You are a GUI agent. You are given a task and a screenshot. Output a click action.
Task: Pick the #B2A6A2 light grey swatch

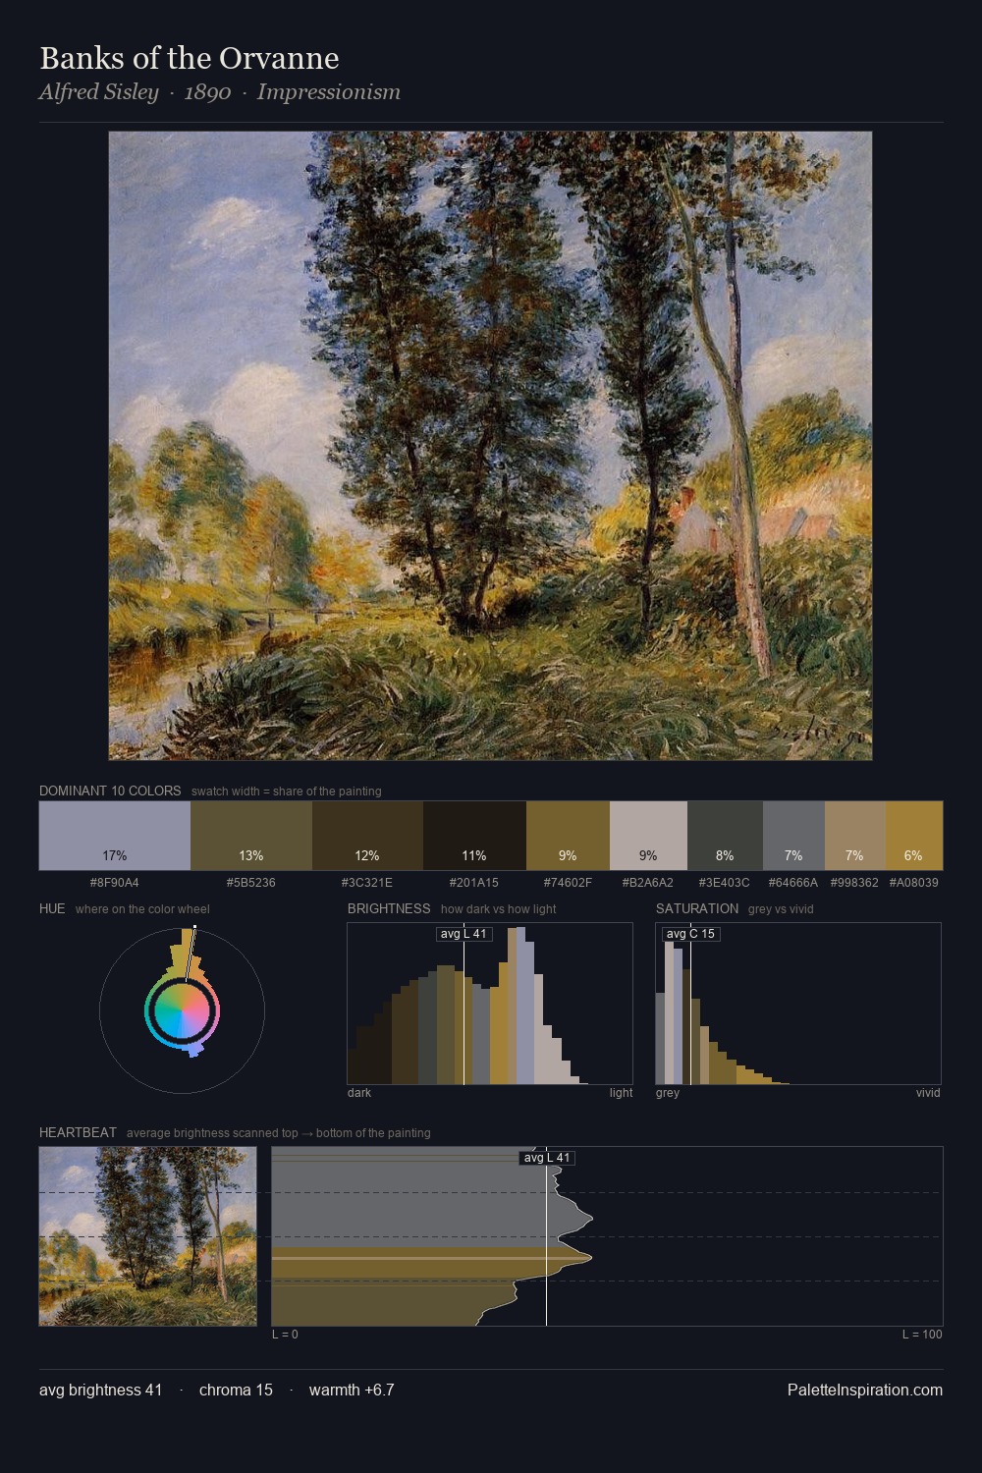pos(648,836)
